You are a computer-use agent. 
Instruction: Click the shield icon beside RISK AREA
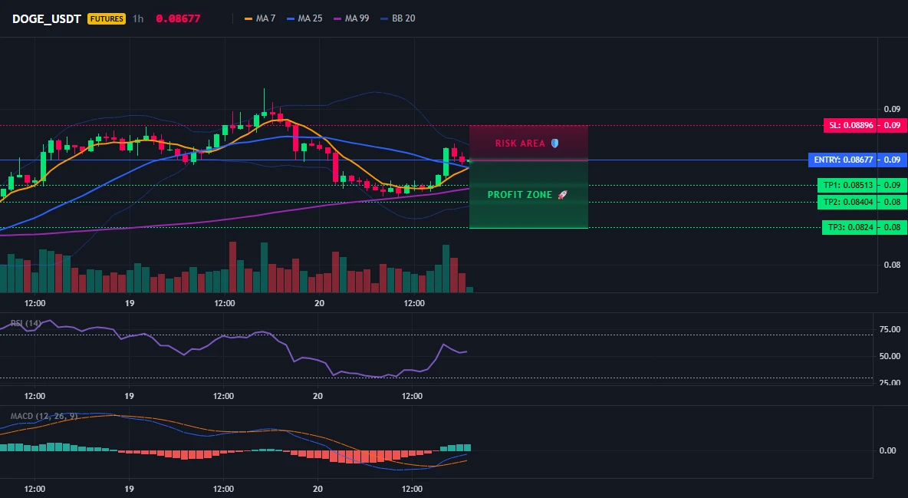(x=554, y=143)
